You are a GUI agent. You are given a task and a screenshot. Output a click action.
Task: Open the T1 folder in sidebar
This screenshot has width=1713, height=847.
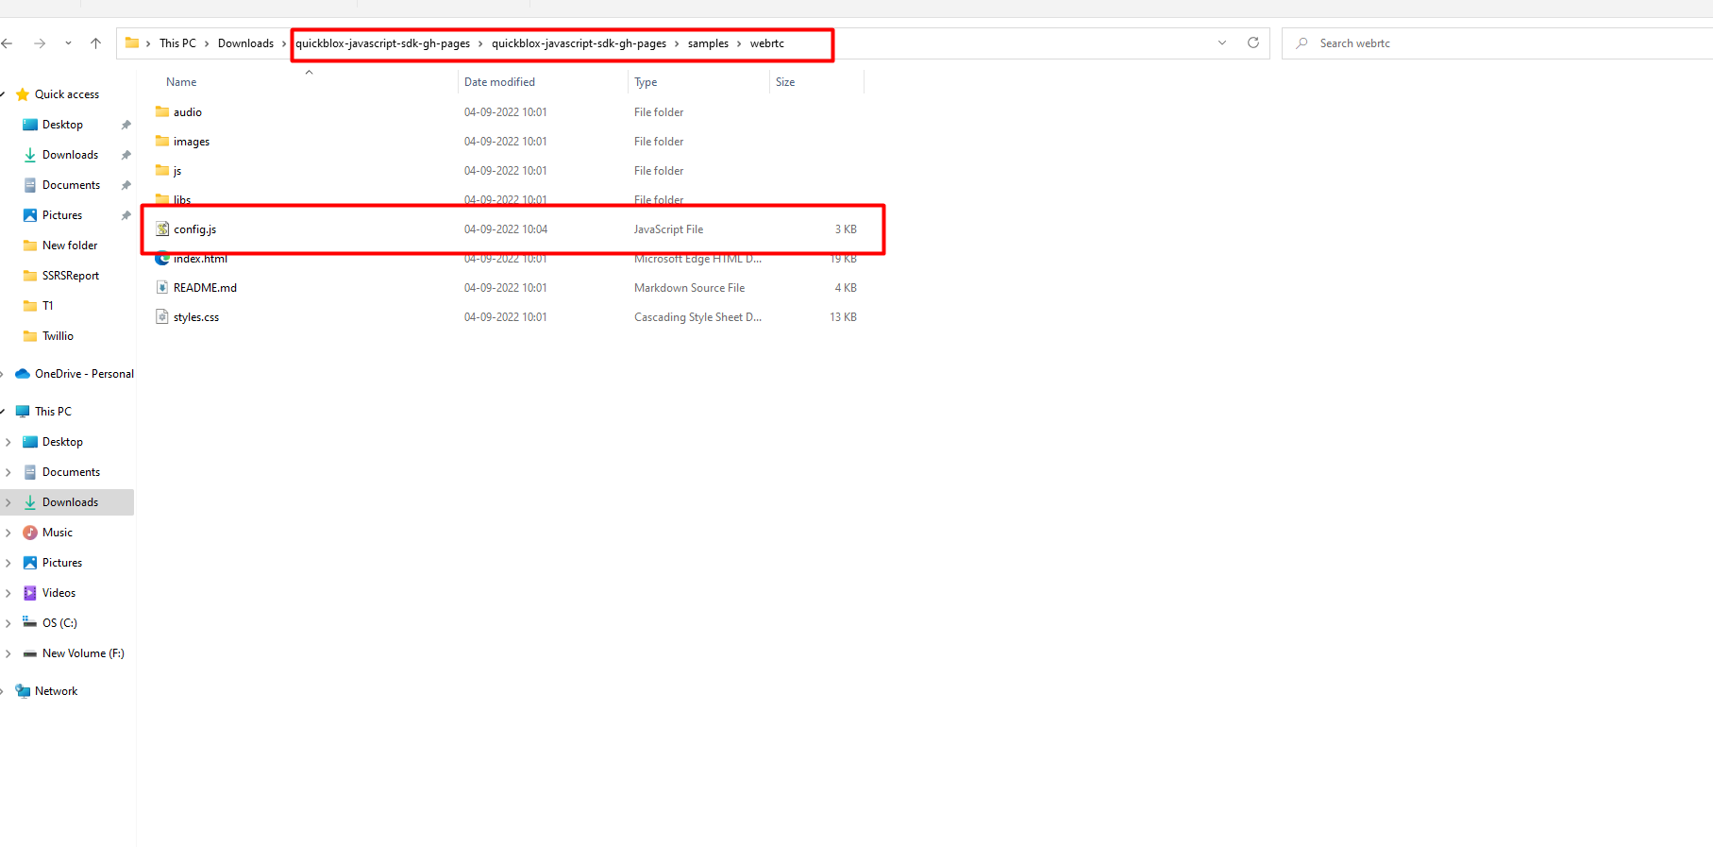coord(47,306)
